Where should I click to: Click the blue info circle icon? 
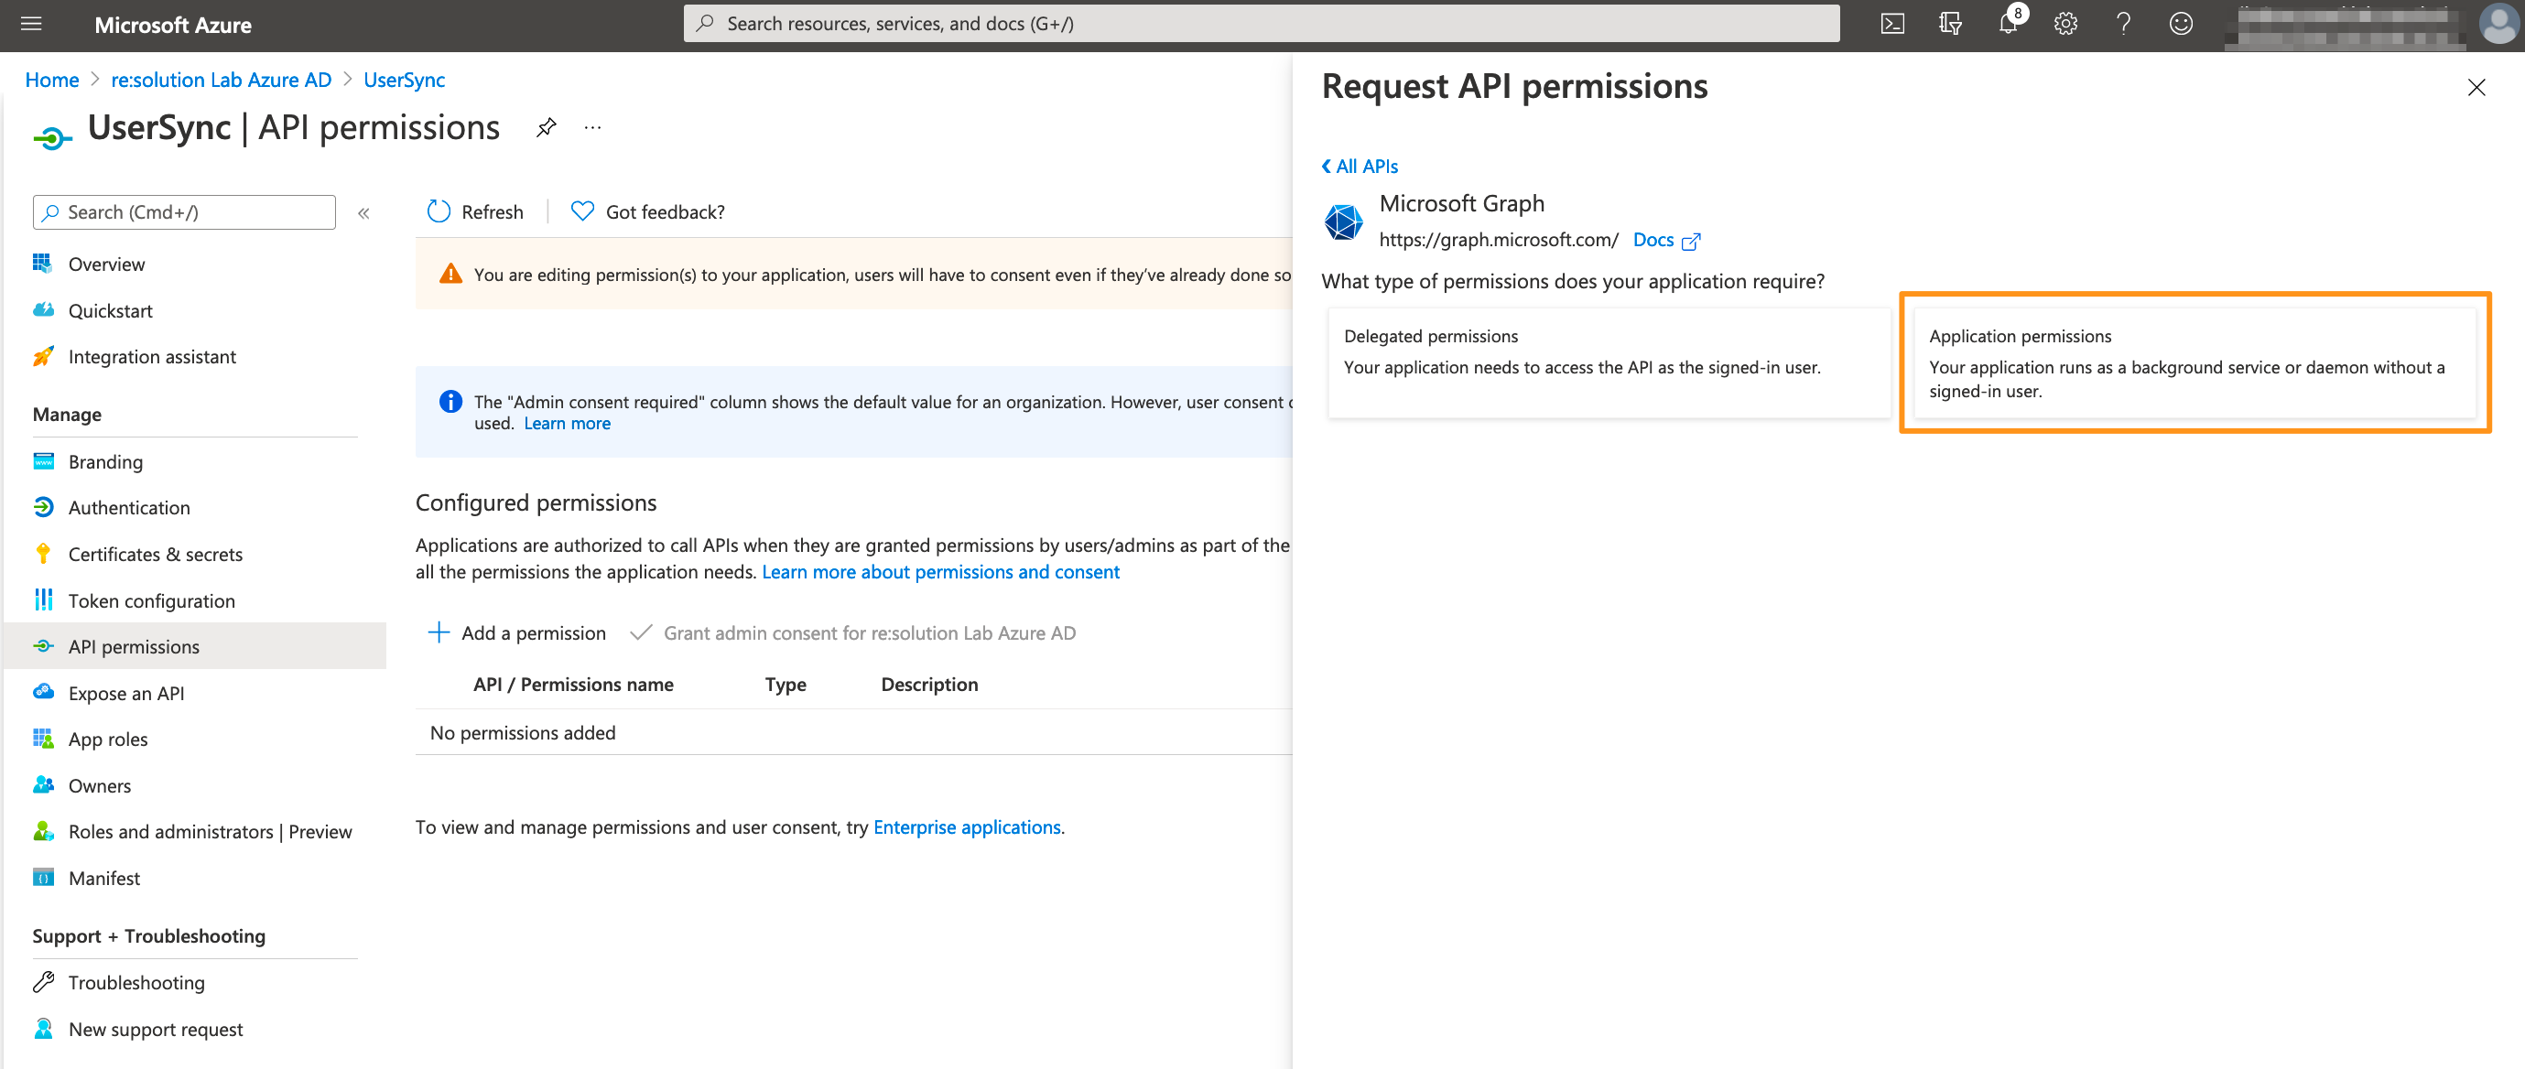click(450, 402)
